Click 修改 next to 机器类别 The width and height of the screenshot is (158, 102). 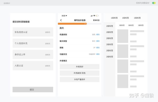98,35
